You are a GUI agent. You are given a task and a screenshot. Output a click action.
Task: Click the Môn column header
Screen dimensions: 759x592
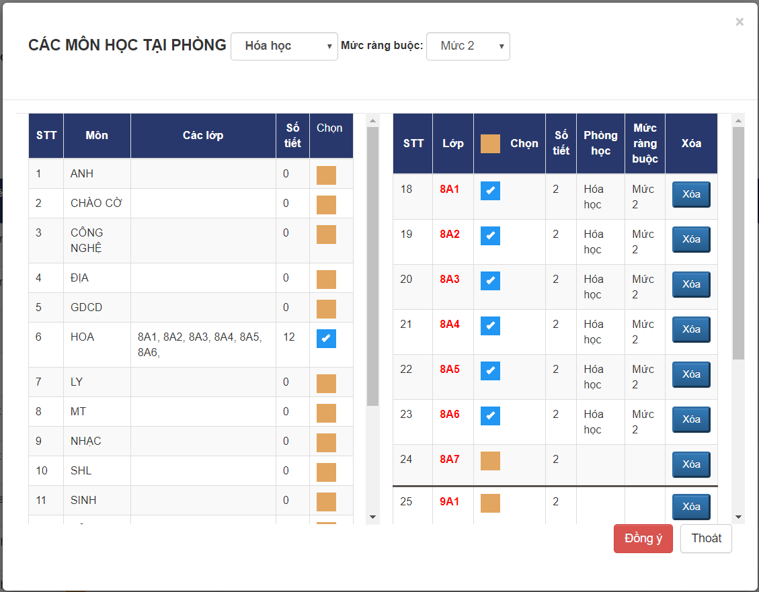click(97, 135)
